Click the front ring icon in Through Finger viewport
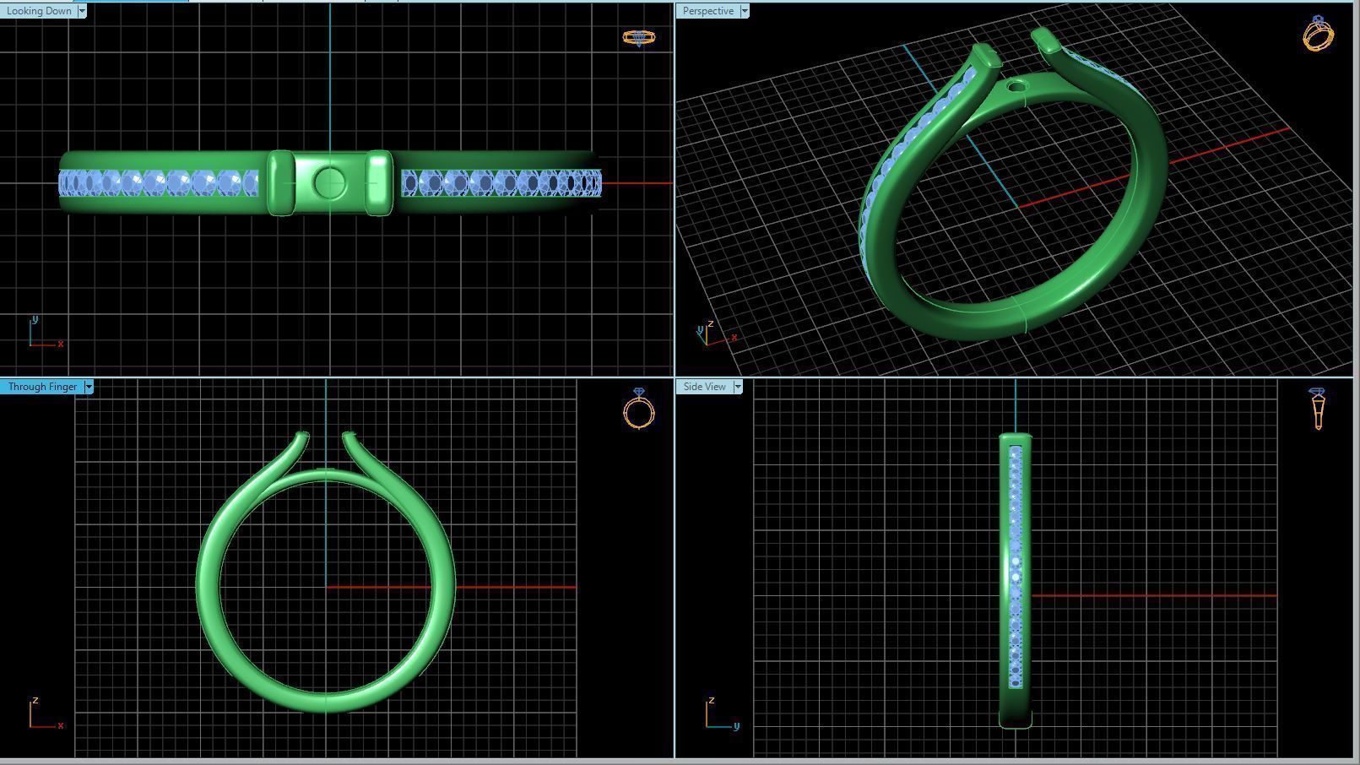 click(639, 409)
